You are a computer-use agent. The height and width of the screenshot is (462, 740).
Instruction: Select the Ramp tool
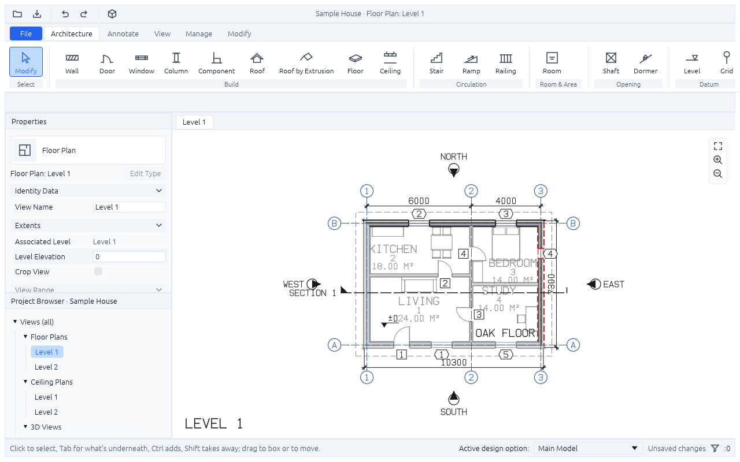pyautogui.click(x=471, y=62)
